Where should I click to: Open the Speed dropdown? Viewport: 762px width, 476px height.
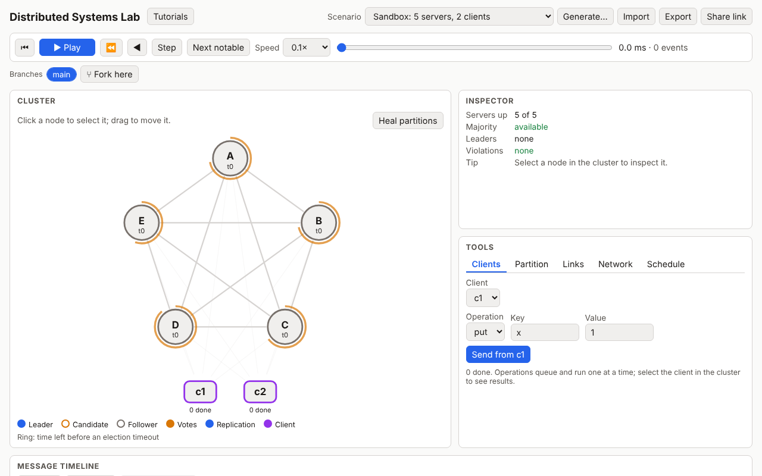click(x=307, y=48)
